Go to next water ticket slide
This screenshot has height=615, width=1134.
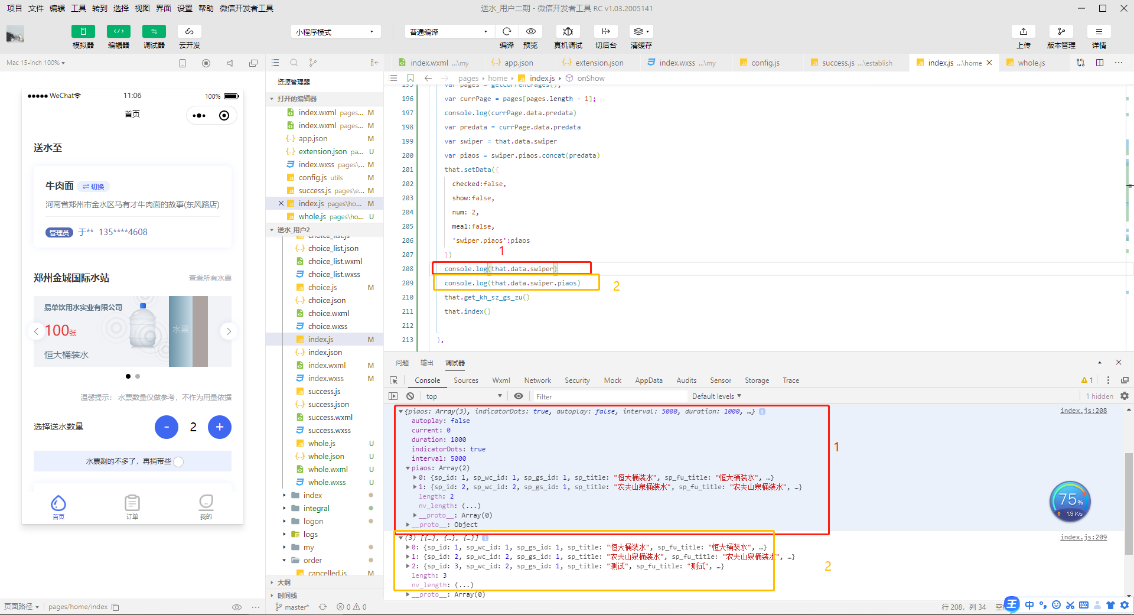[x=229, y=331]
